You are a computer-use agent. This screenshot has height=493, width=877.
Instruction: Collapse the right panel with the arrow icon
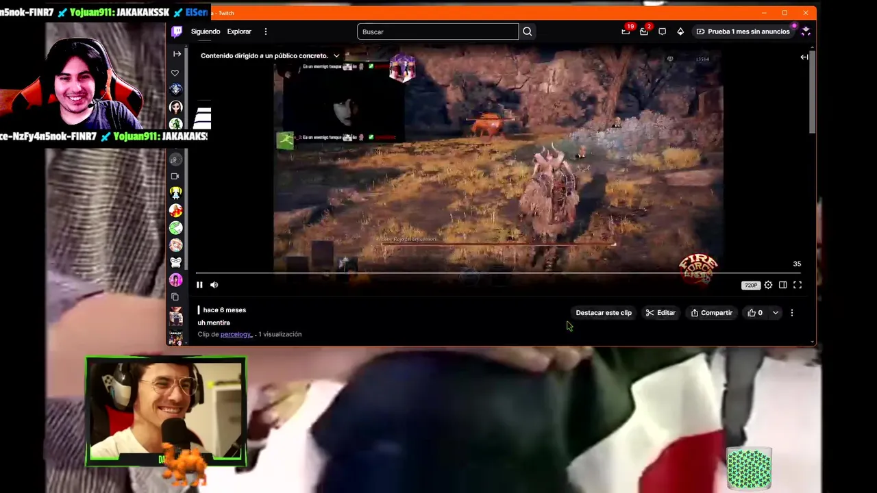pos(804,57)
